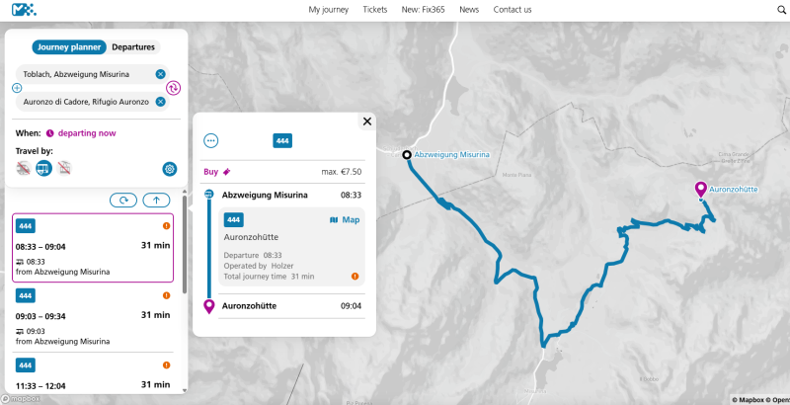Click the Buy ticket link
The image size is (790, 405).
click(x=217, y=172)
